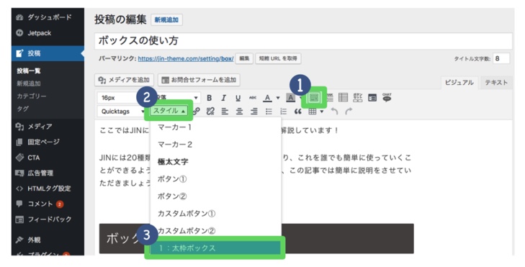Toggle Underline formatting icon
Screen dimensions: 525x267
[x=238, y=98]
